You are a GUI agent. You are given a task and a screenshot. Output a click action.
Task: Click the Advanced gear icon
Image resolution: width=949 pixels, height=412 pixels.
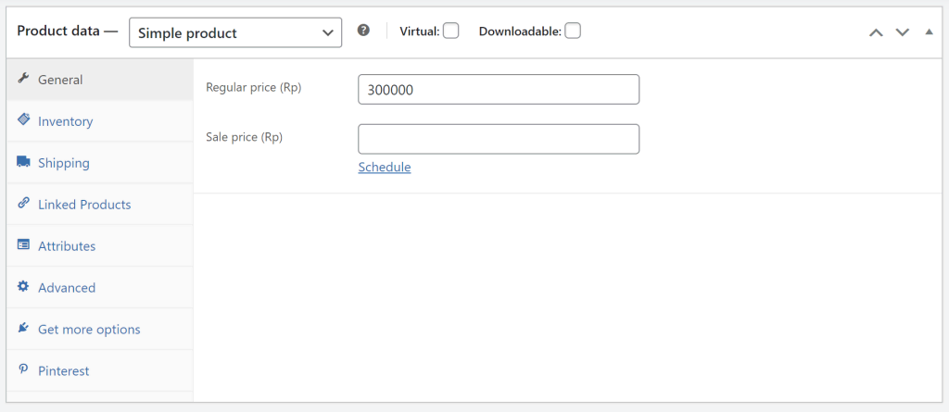coord(23,287)
